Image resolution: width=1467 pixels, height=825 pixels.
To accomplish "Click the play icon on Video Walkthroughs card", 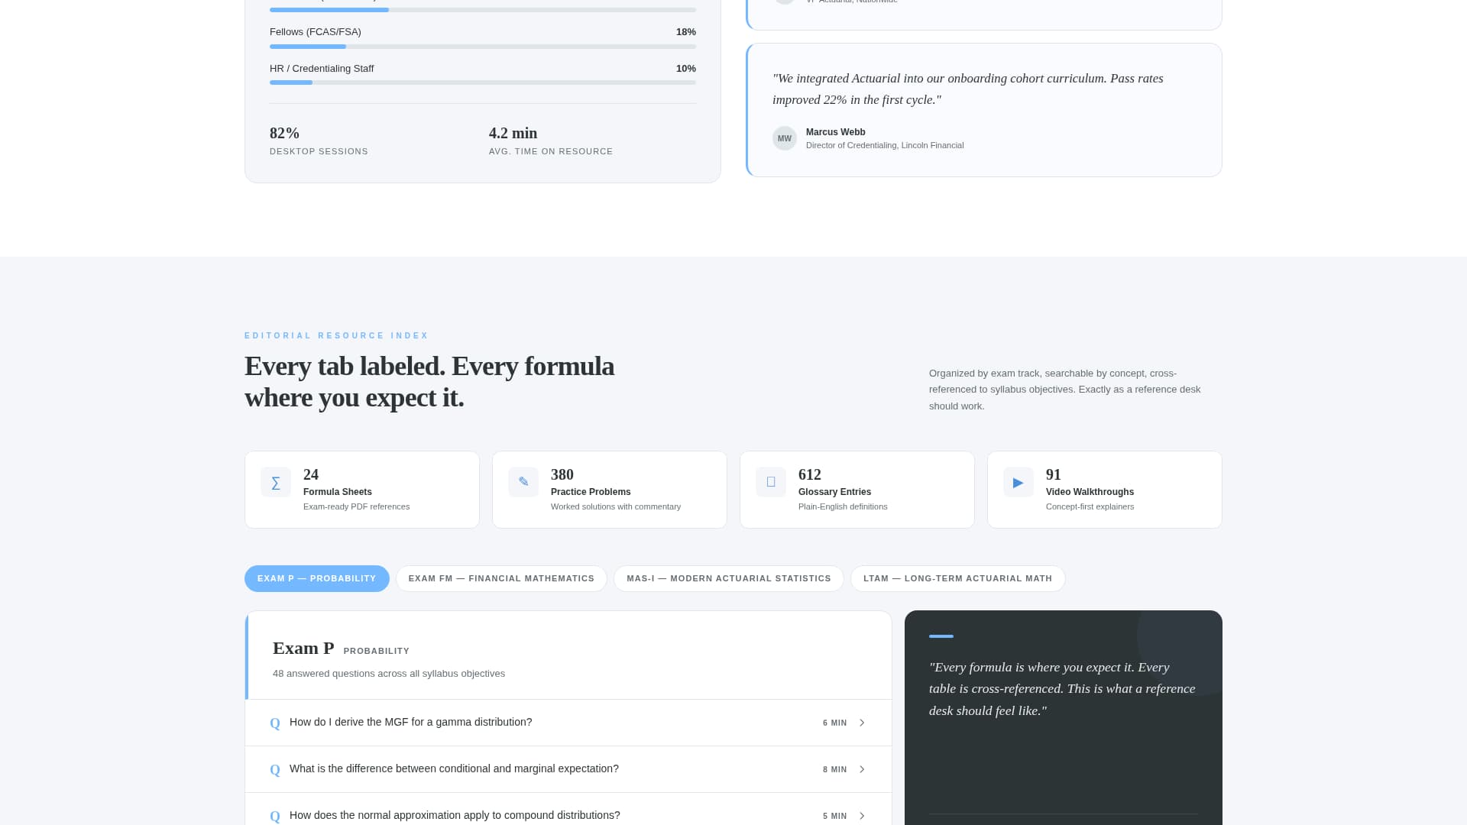I will [x=1018, y=482].
